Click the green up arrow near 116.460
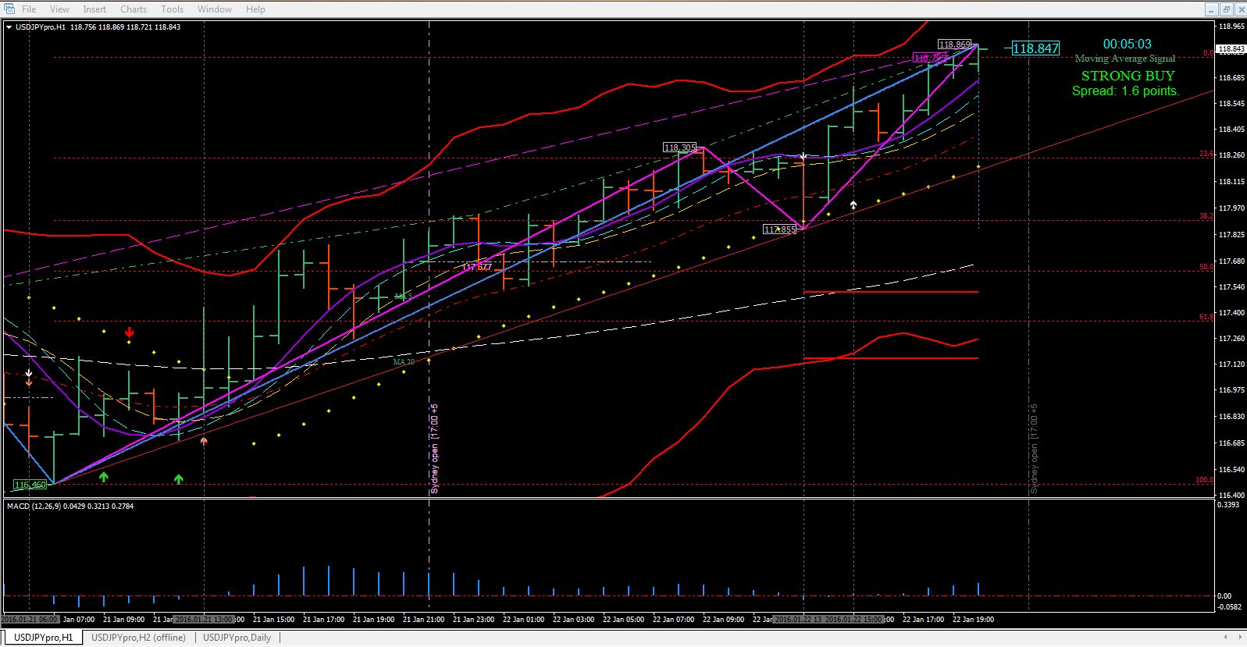Image resolution: width=1247 pixels, height=647 pixels. [x=104, y=477]
